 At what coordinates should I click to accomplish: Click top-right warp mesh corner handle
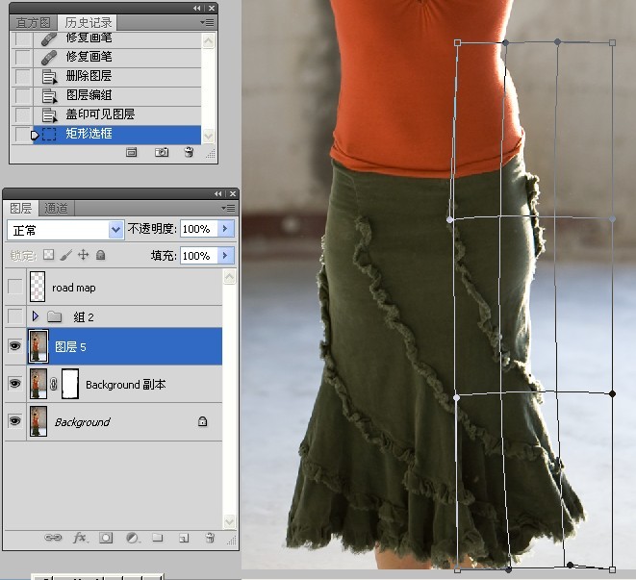[613, 42]
